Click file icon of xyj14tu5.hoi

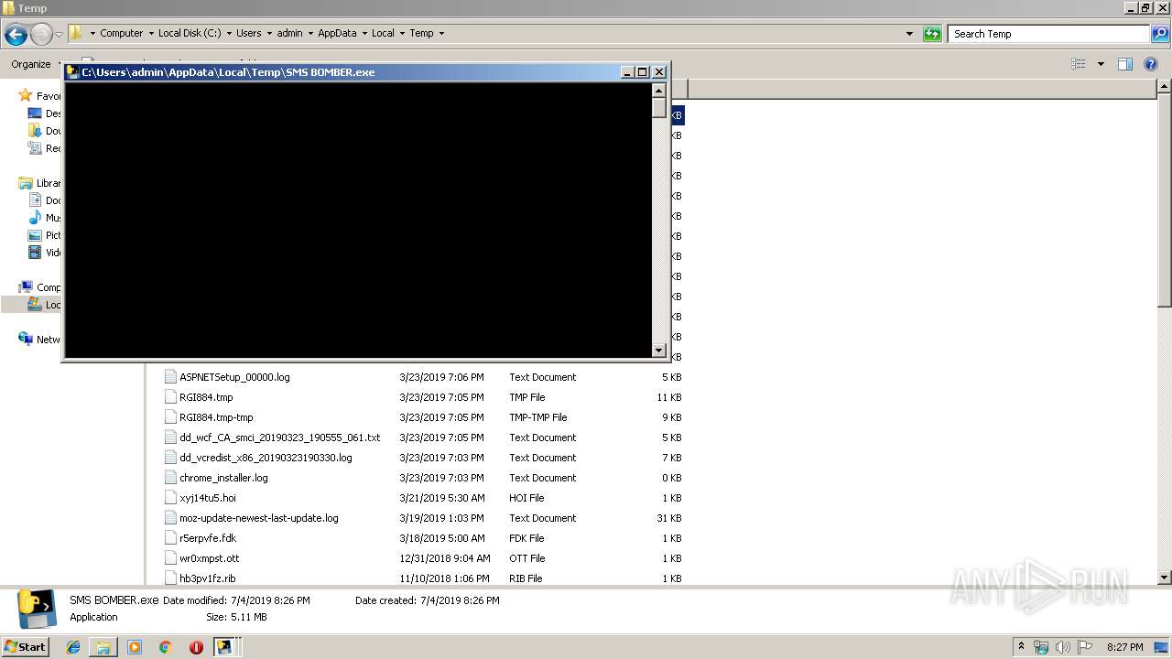tap(169, 498)
